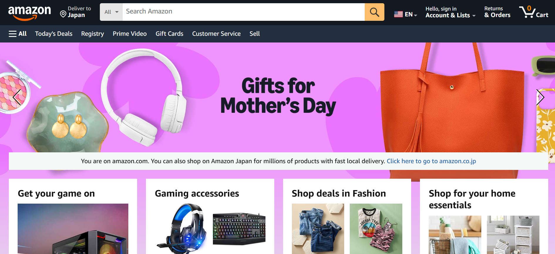The height and width of the screenshot is (254, 555).
Task: Open Returns & Orders
Action: coord(497,12)
